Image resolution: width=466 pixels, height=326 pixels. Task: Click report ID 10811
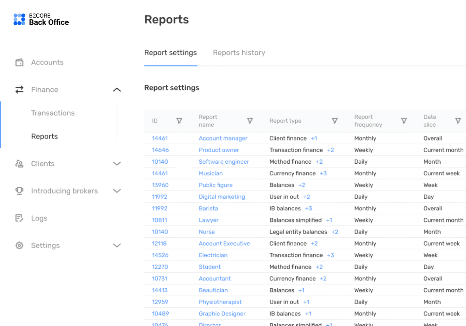click(x=159, y=220)
